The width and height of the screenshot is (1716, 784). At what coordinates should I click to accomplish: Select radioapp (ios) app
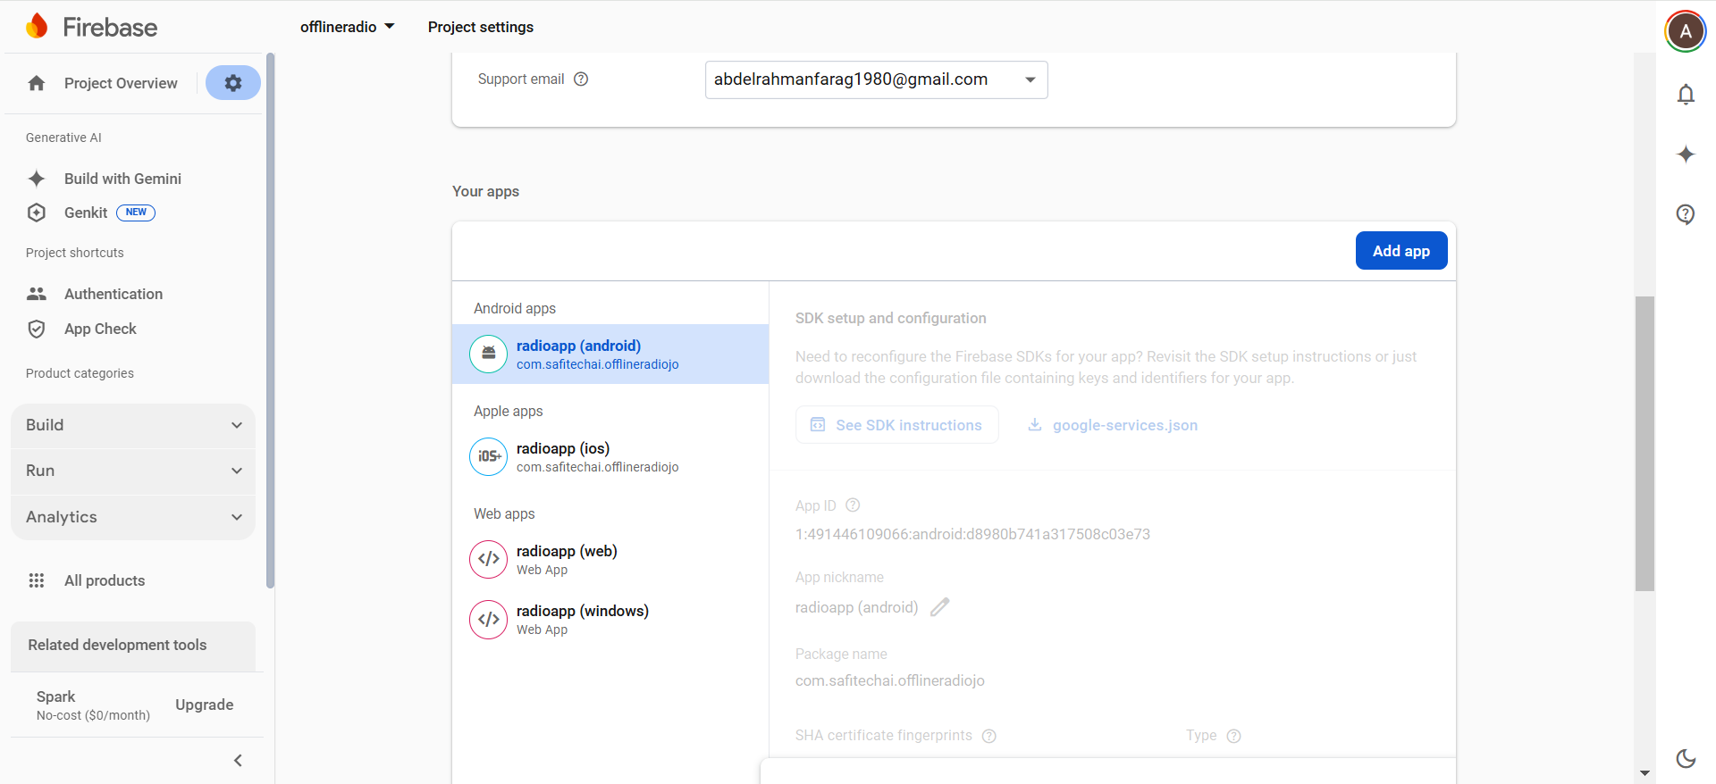tap(610, 456)
